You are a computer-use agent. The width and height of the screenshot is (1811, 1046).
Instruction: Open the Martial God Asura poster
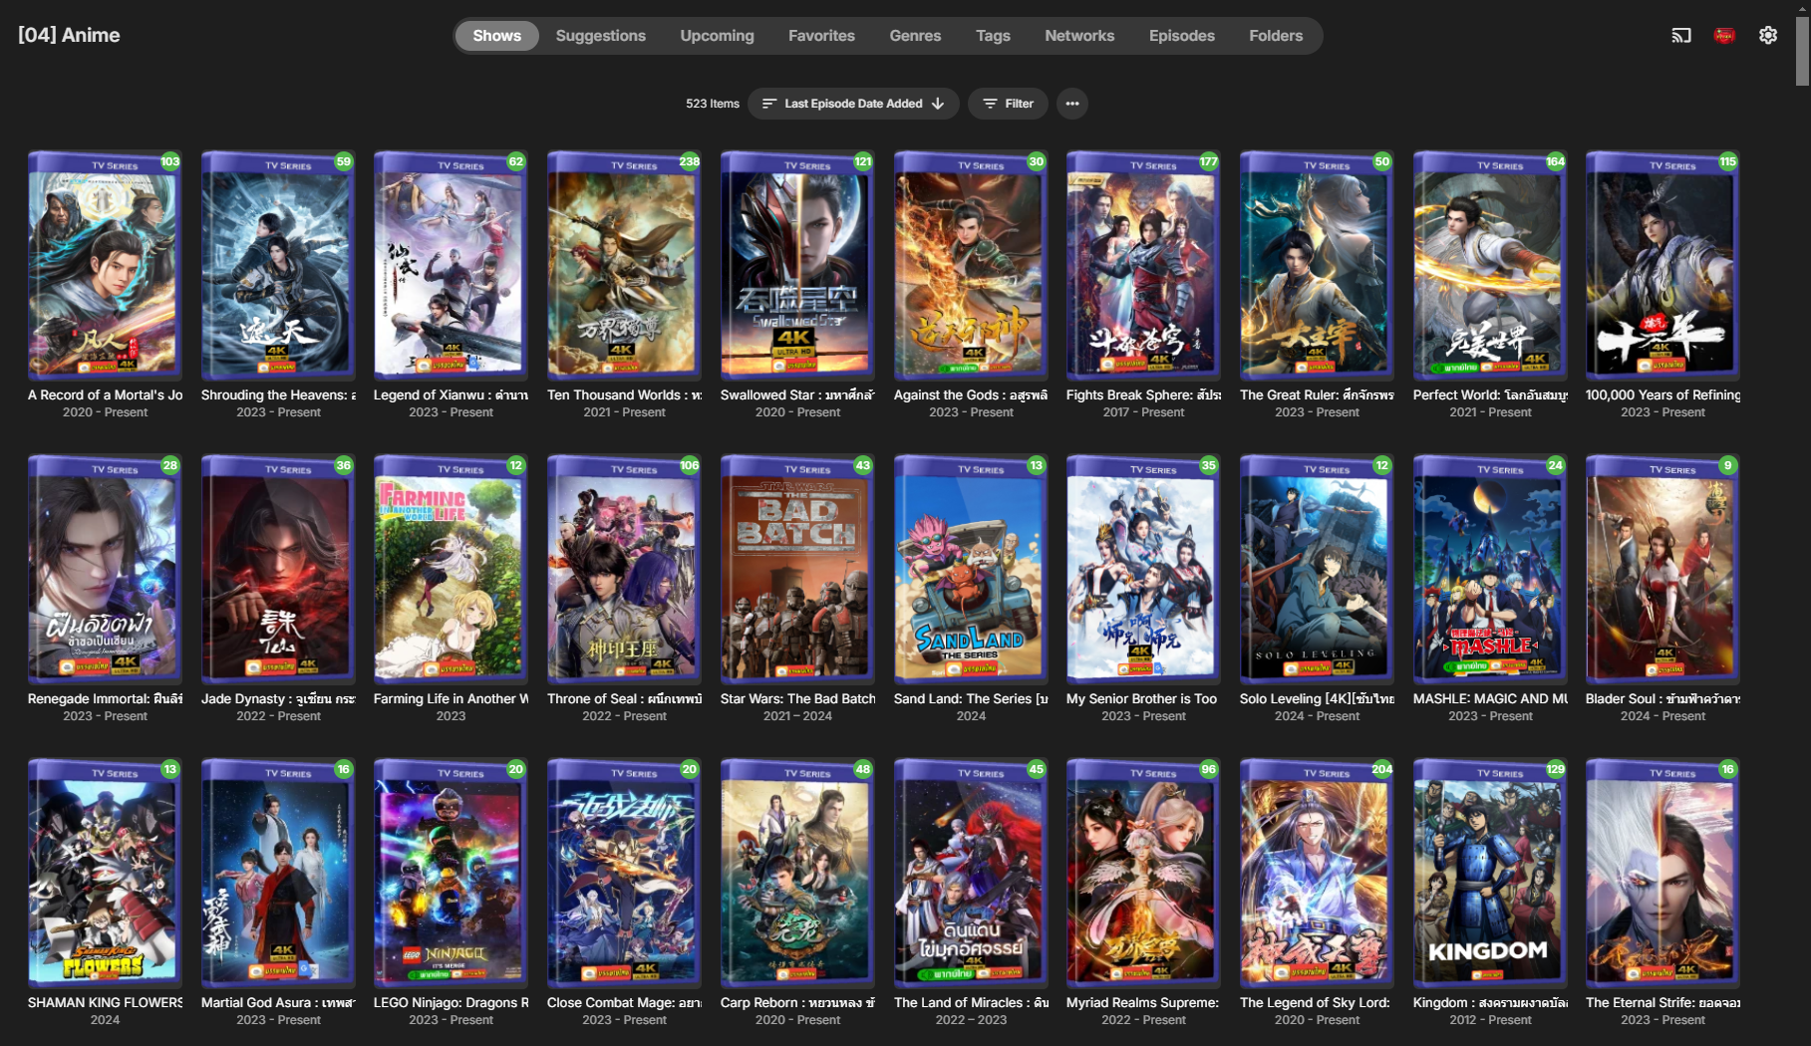pos(278,873)
